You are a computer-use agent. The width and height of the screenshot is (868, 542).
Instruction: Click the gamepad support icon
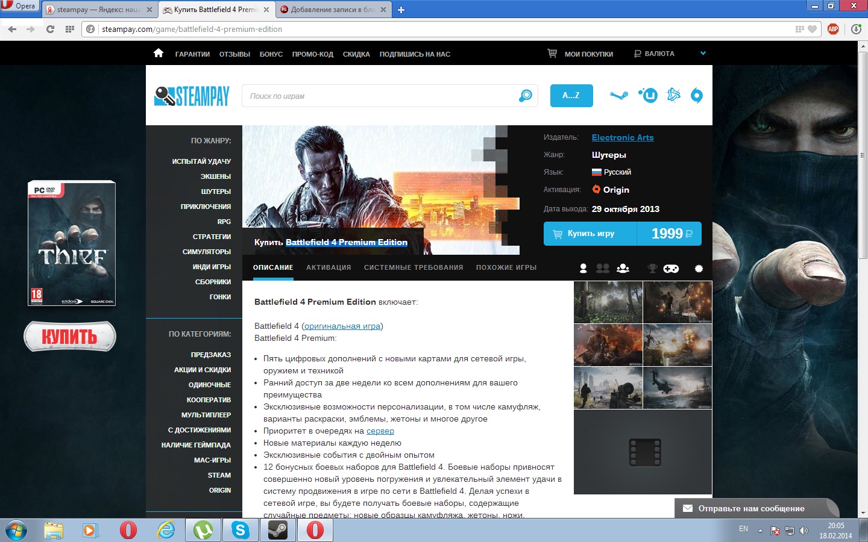[671, 269]
